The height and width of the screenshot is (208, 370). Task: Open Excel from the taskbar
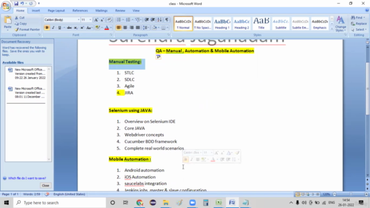[219, 203]
